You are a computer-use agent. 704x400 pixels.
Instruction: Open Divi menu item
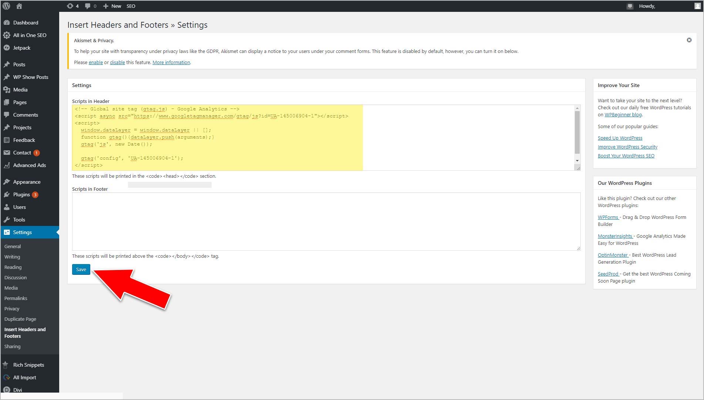pyautogui.click(x=30, y=389)
